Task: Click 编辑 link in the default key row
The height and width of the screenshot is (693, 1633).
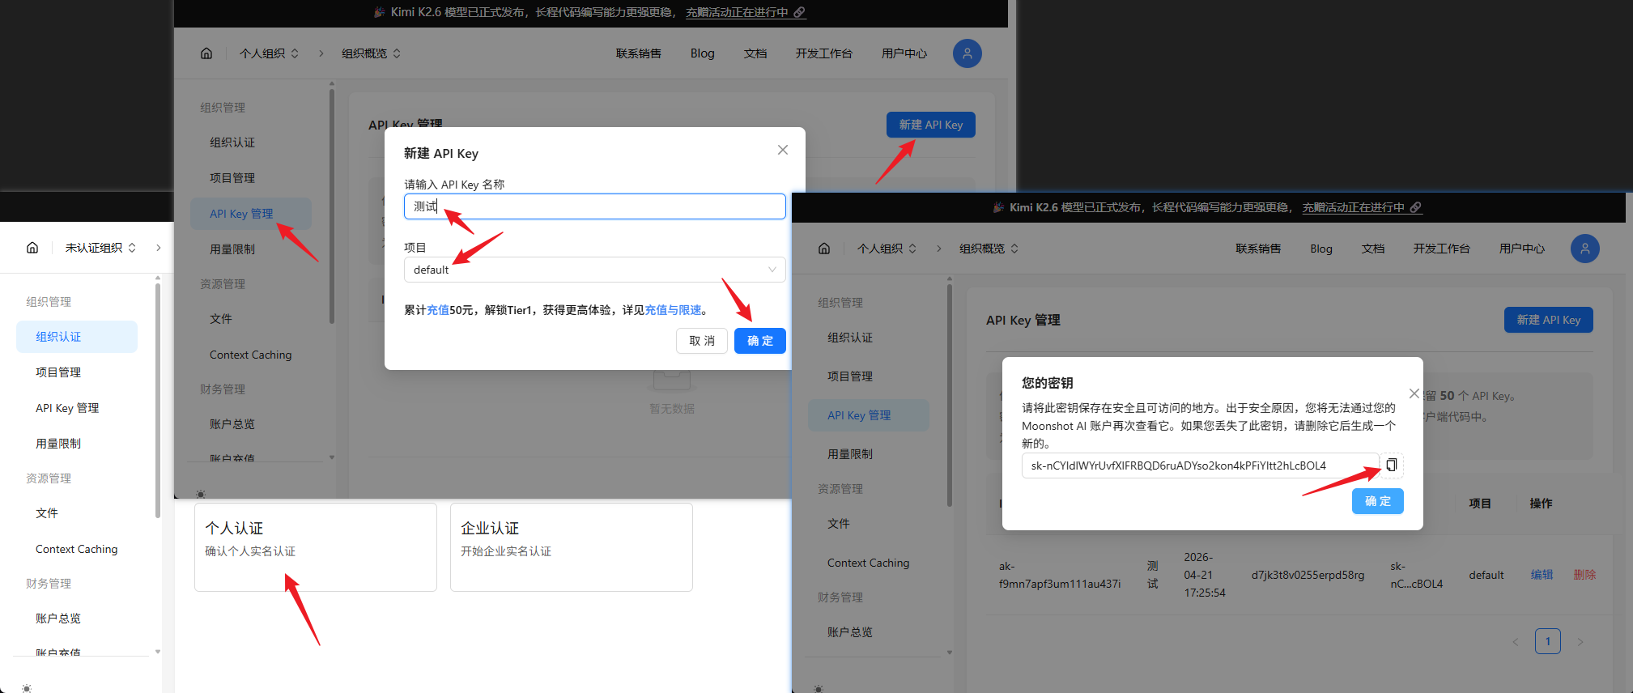Action: click(x=1542, y=575)
